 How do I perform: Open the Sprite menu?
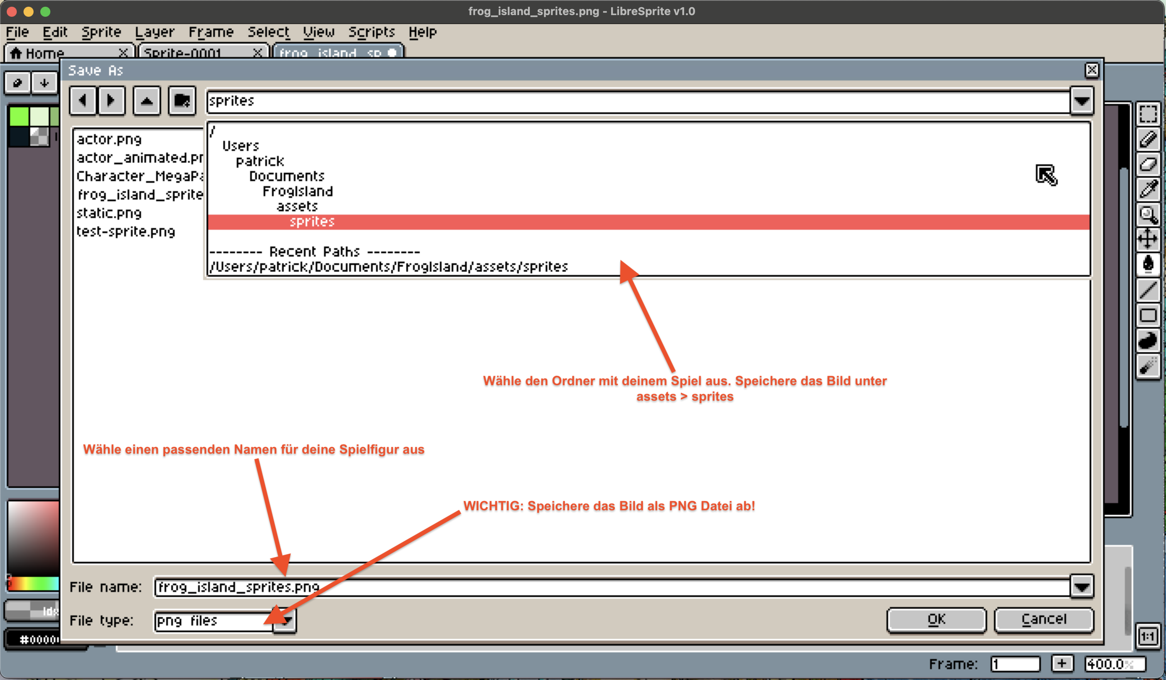pyautogui.click(x=101, y=32)
